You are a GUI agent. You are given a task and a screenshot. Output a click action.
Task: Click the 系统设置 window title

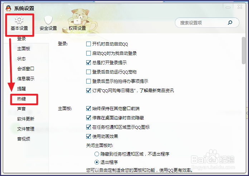(24, 8)
